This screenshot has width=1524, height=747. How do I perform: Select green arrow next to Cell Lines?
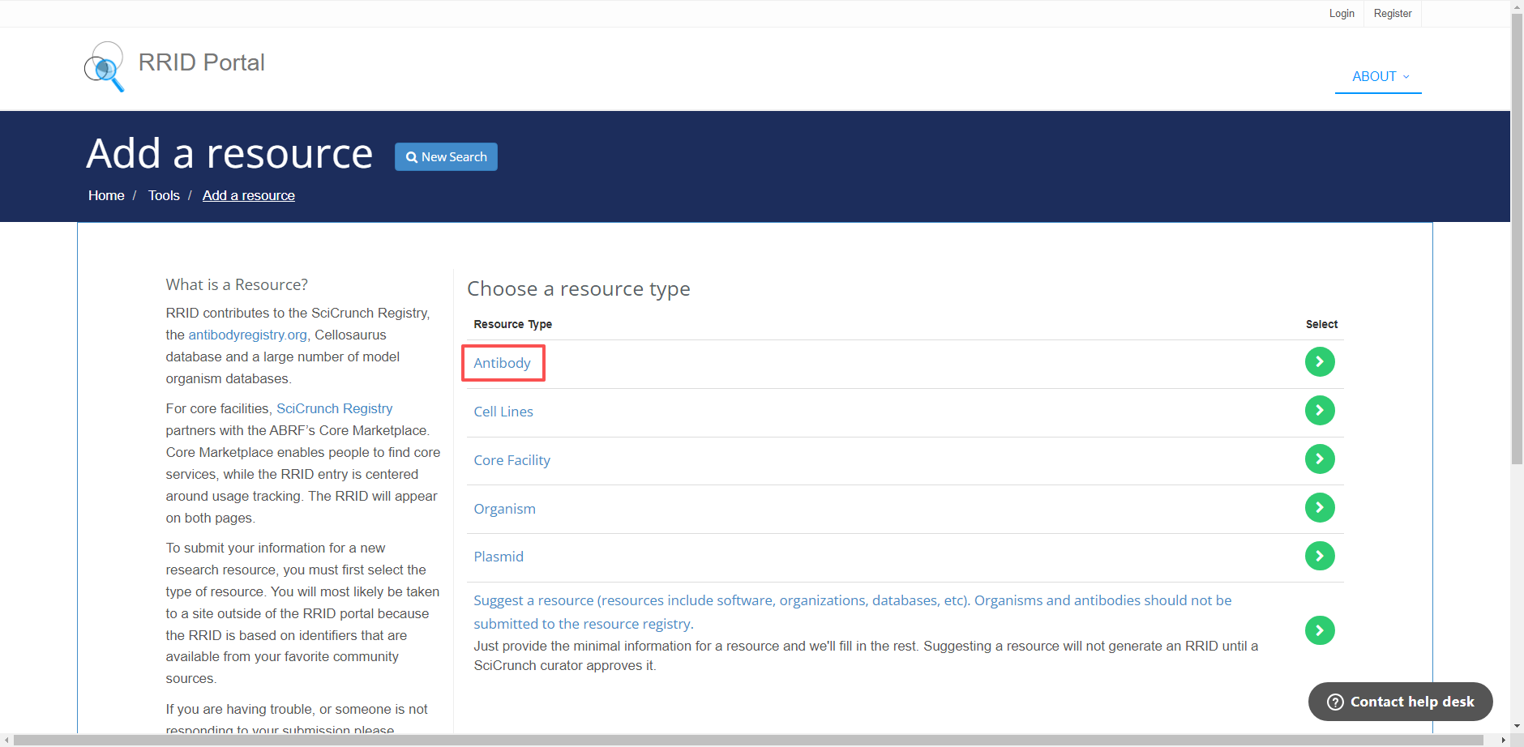(1319, 411)
